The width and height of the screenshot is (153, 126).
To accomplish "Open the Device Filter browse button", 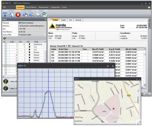I will 45,35.
